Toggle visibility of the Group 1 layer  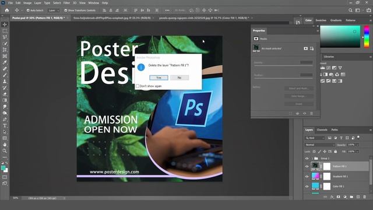pyautogui.click(x=307, y=158)
